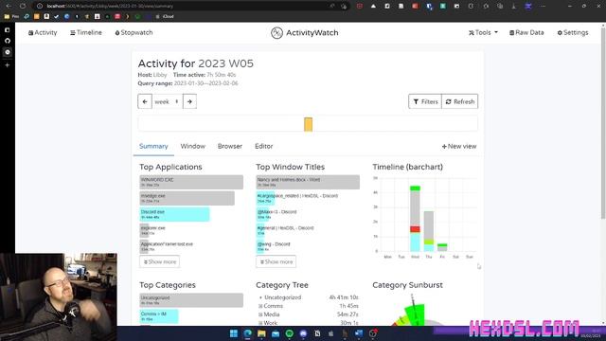
Task: Click the browser back arrow
Action: coord(9,6)
